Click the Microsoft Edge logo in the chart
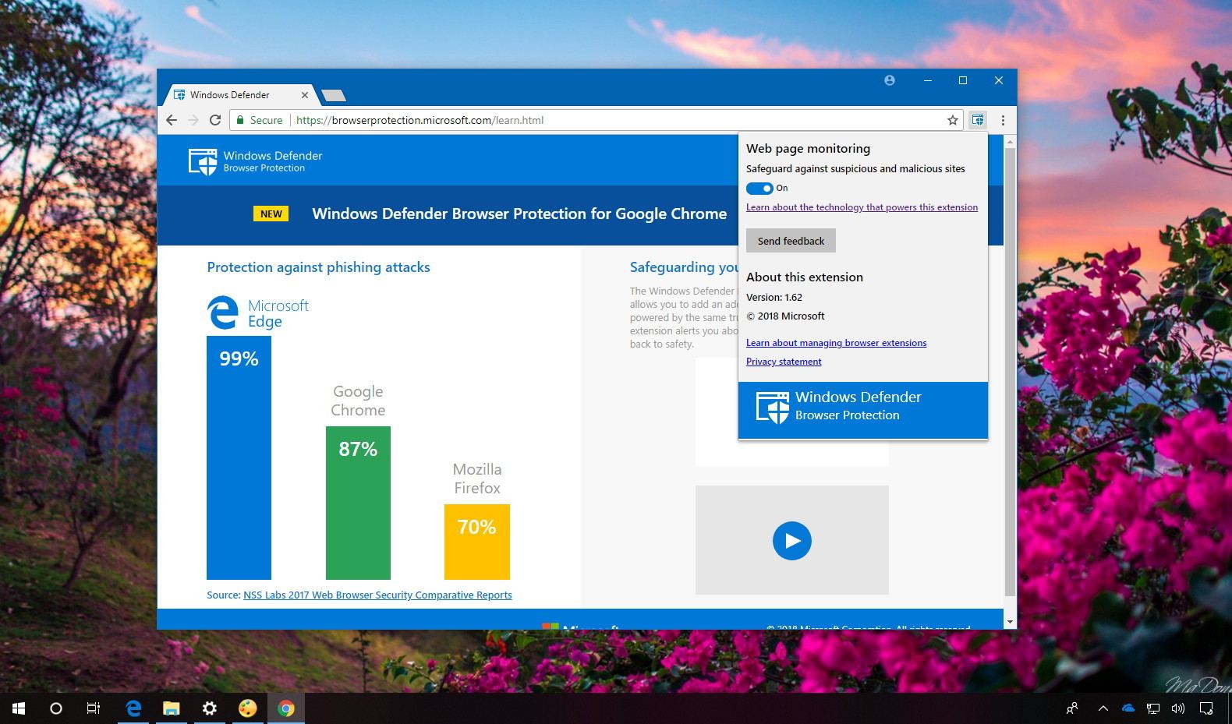The width and height of the screenshot is (1232, 724). coord(223,313)
